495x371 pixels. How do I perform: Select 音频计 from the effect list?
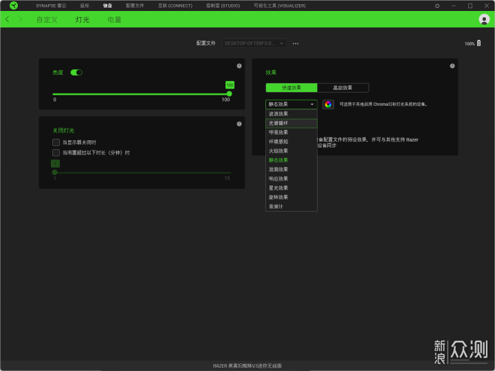click(x=291, y=207)
